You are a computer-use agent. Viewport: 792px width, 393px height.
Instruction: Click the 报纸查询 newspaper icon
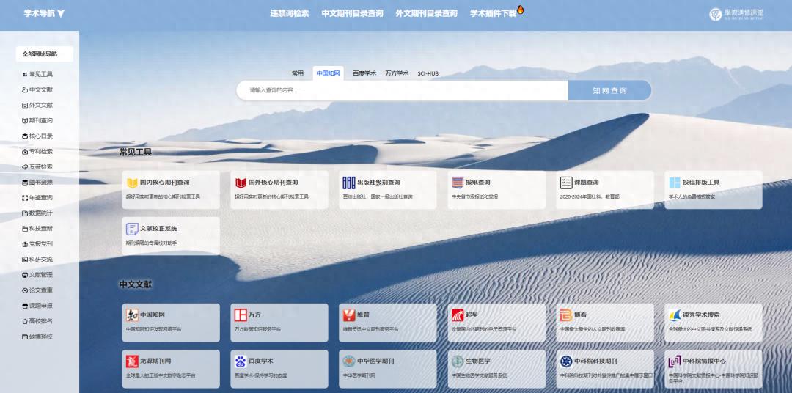pos(458,183)
